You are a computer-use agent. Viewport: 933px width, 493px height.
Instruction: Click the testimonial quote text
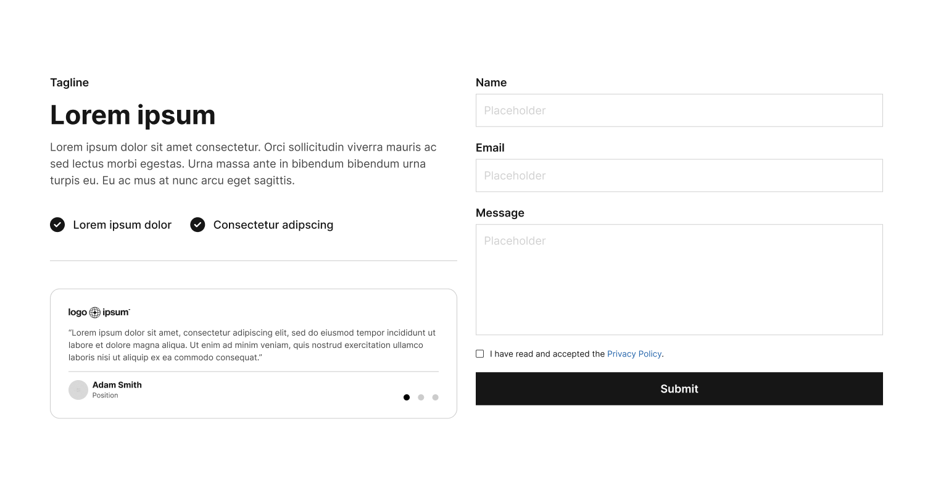pos(252,345)
